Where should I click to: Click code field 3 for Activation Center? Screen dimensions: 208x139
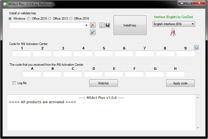pos(63,54)
